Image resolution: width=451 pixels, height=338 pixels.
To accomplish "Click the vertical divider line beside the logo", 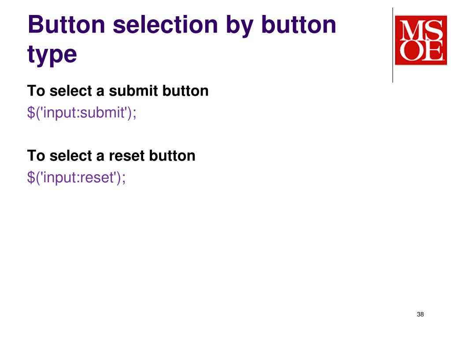I will coord(392,45).
